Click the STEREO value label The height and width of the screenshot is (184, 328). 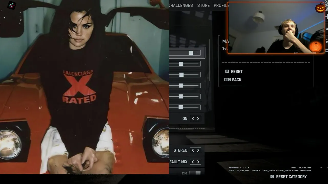click(180, 150)
